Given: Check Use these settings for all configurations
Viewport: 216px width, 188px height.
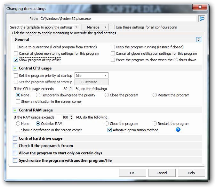Looking at the screenshot, I should (x=113, y=27).
